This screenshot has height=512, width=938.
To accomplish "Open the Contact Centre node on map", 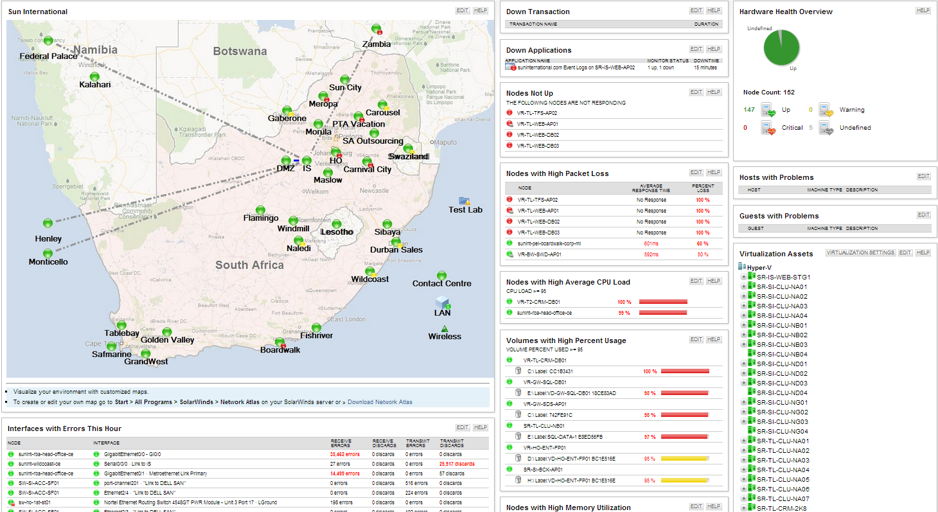I will 441,275.
